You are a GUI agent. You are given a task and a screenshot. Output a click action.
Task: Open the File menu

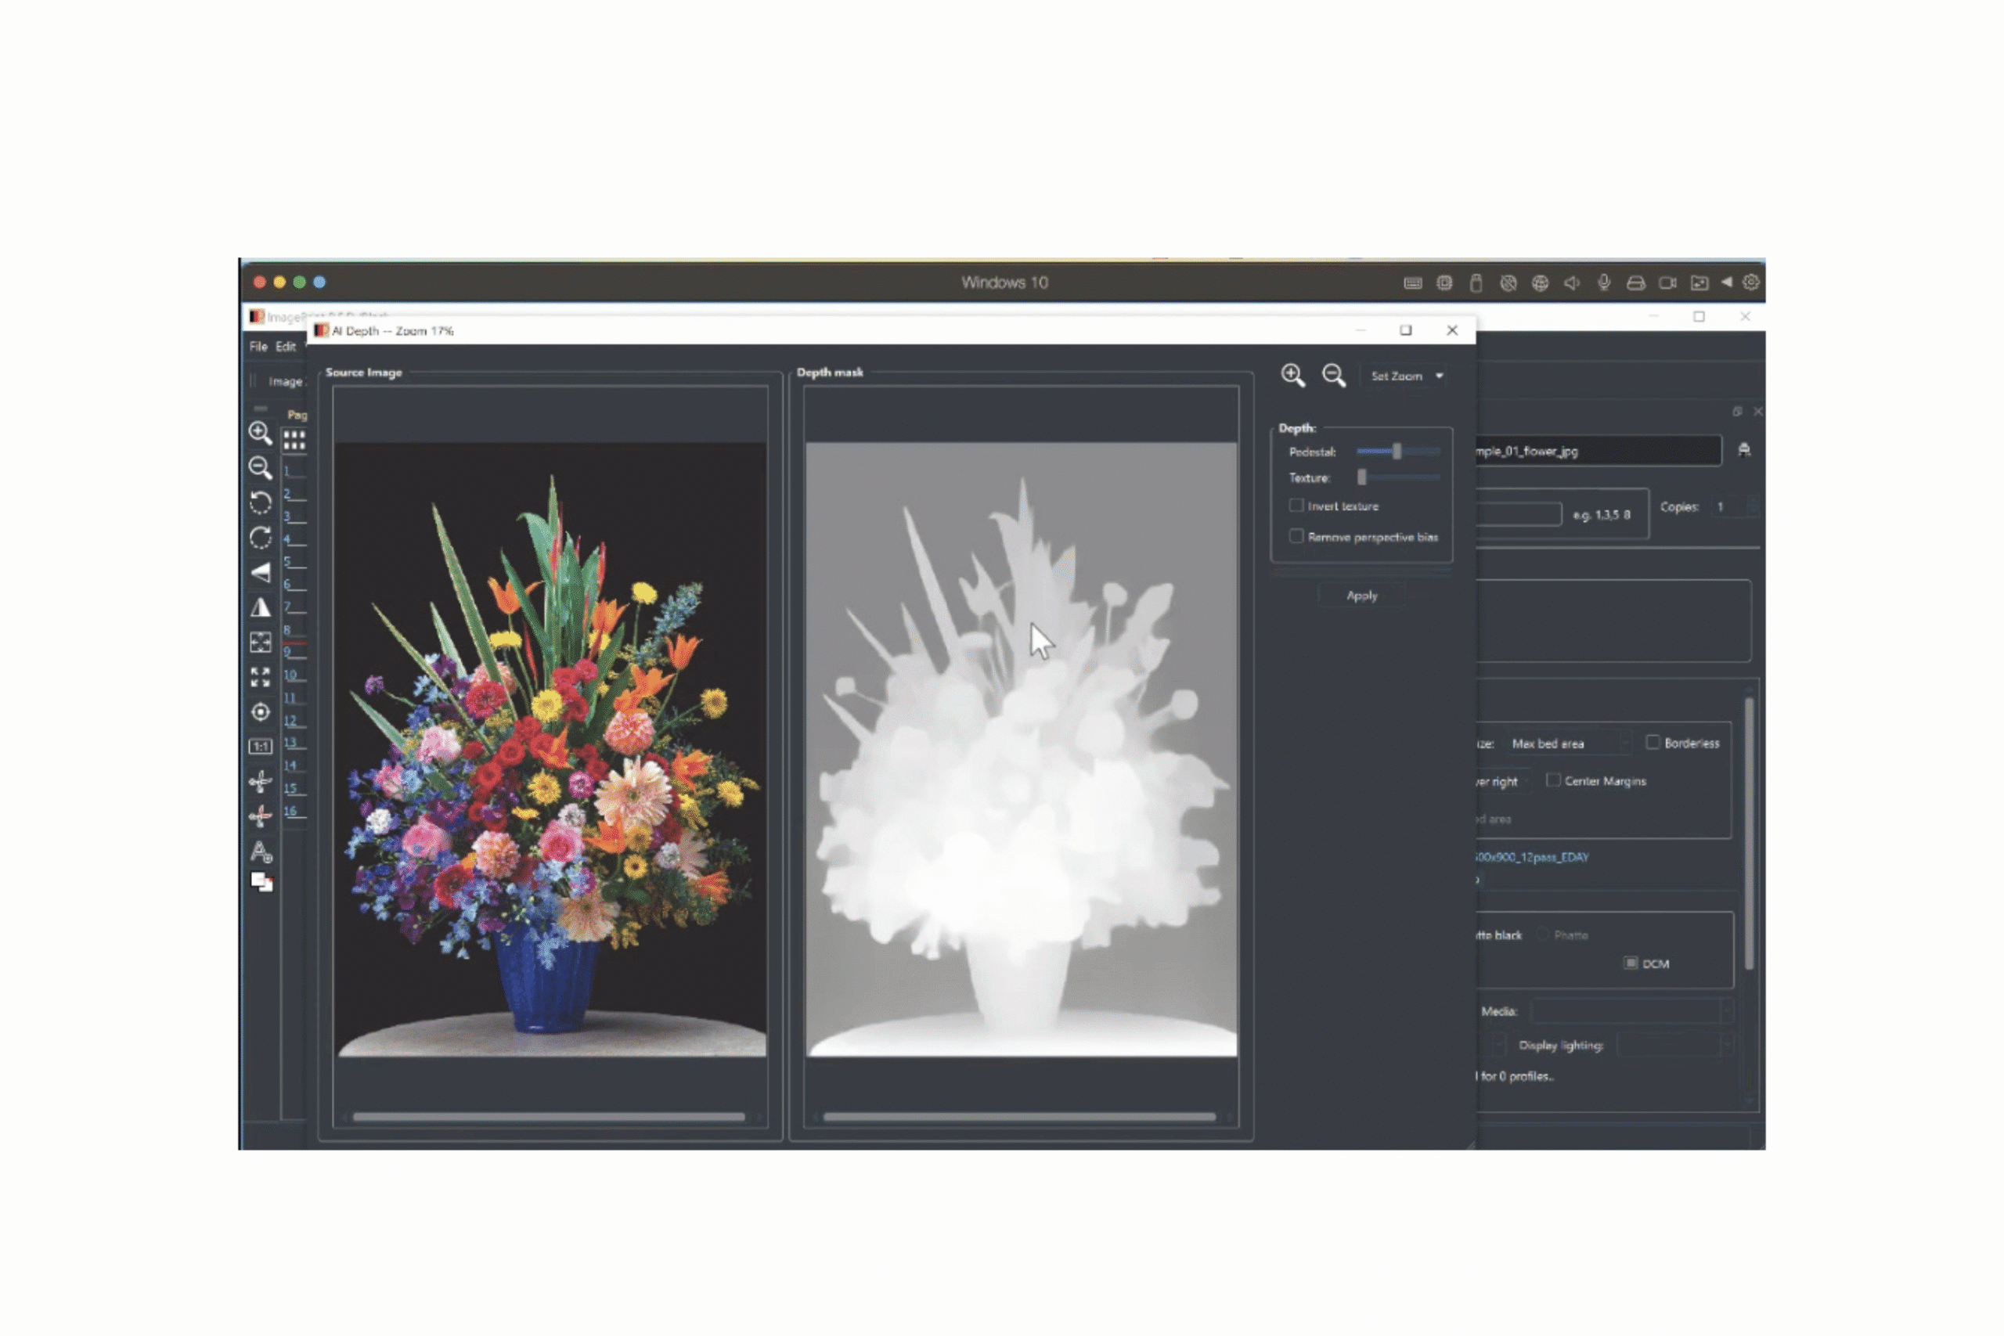pyautogui.click(x=258, y=347)
